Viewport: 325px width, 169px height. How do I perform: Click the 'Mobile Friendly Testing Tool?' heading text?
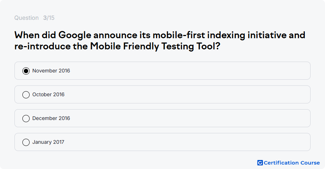(x=155, y=46)
